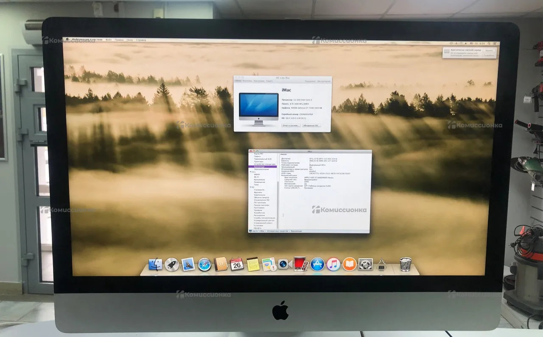The width and height of the screenshot is (543, 337).
Task: Open the Справка menu
Action: tap(141, 40)
